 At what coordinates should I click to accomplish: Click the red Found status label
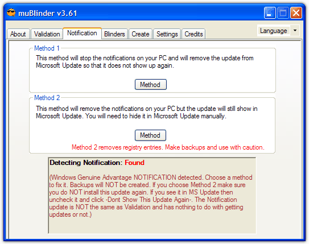[134, 163]
